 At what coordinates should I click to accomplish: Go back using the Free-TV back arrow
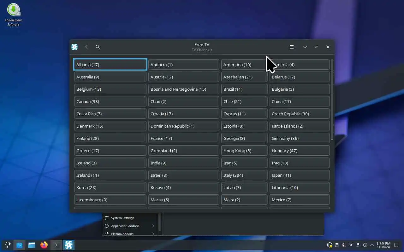tap(86, 47)
